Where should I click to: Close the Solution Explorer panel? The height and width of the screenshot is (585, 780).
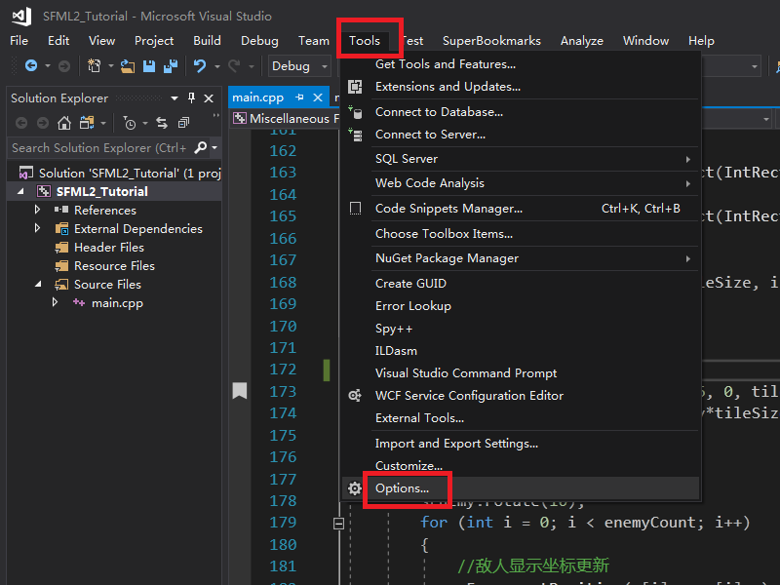click(x=209, y=98)
